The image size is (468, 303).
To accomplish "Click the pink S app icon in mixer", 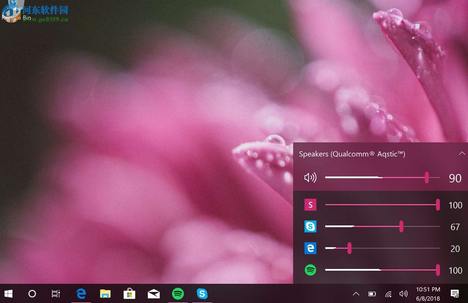I will (x=310, y=205).
